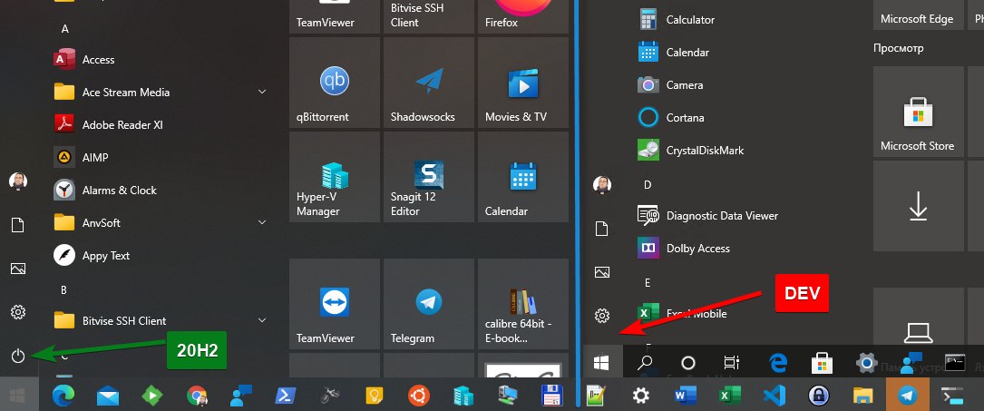Image resolution: width=984 pixels, height=411 pixels.
Task: Open the Microsoft Store tile
Action: [918, 112]
